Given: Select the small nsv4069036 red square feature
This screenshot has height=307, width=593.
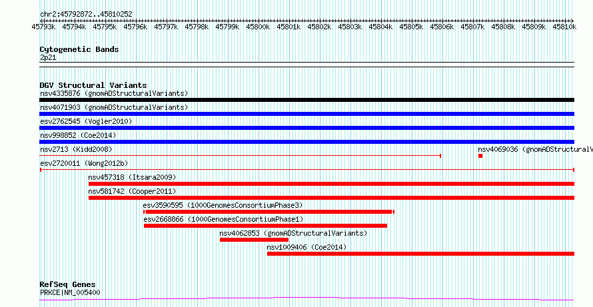Looking at the screenshot, I should click(480, 156).
